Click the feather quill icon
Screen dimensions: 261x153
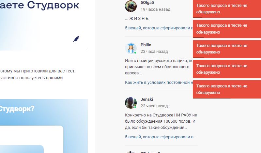coord(76,39)
